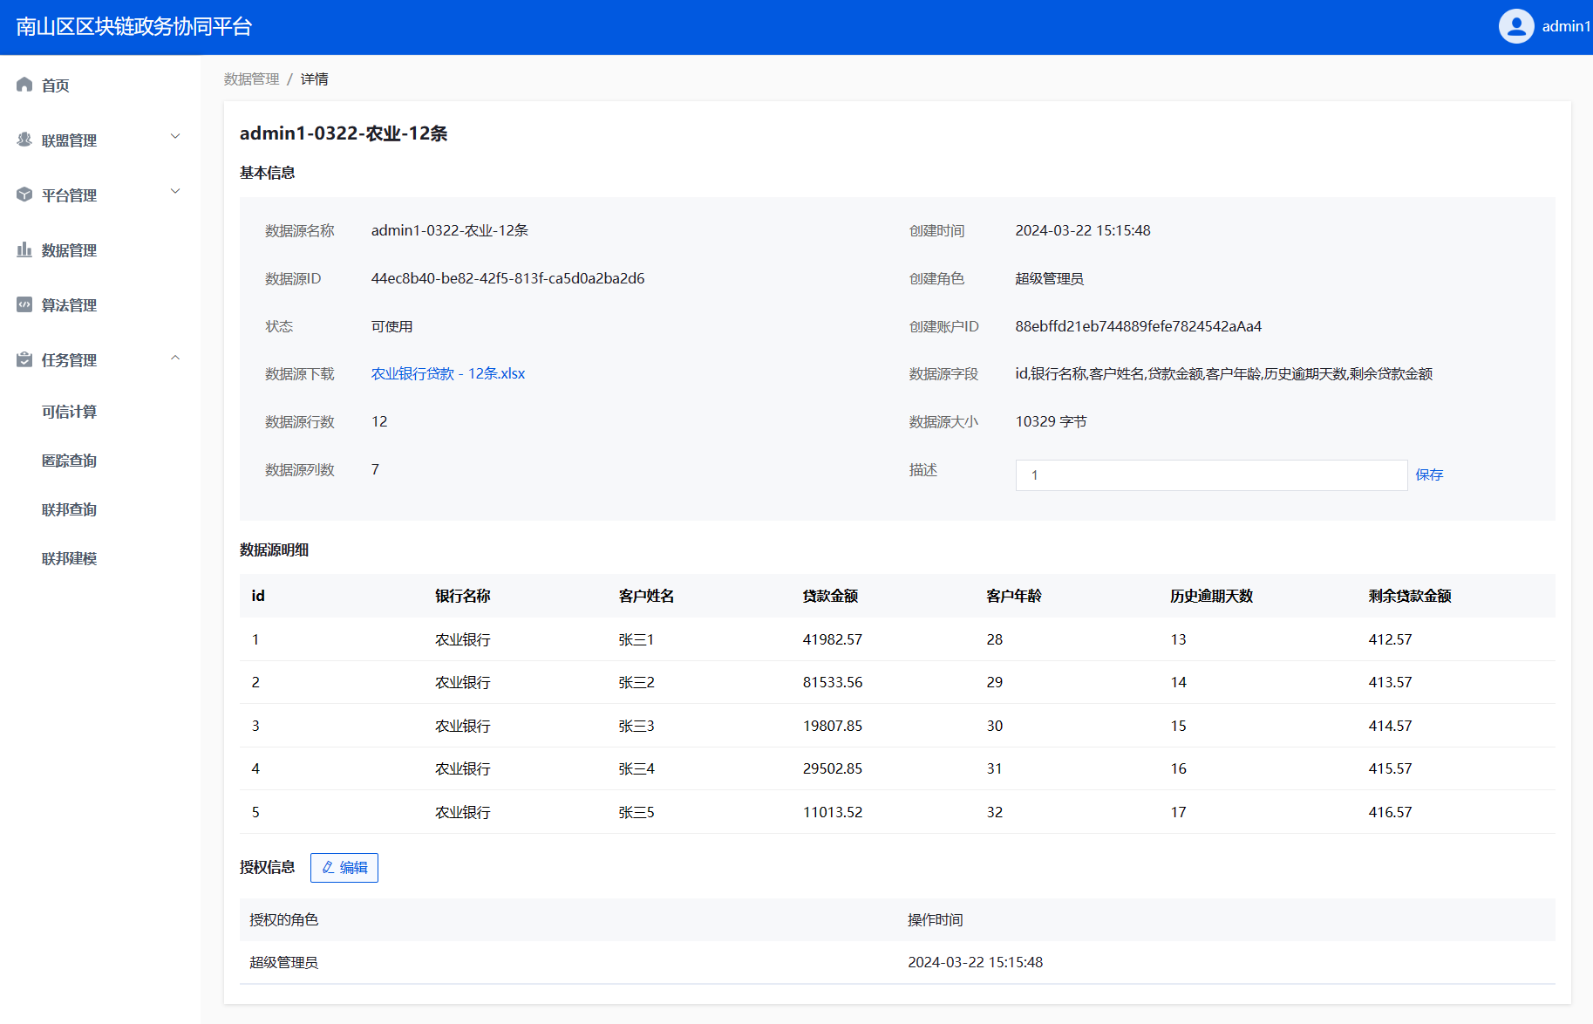This screenshot has height=1024, width=1593.
Task: Click the cell 张三5
Action: coord(637,812)
